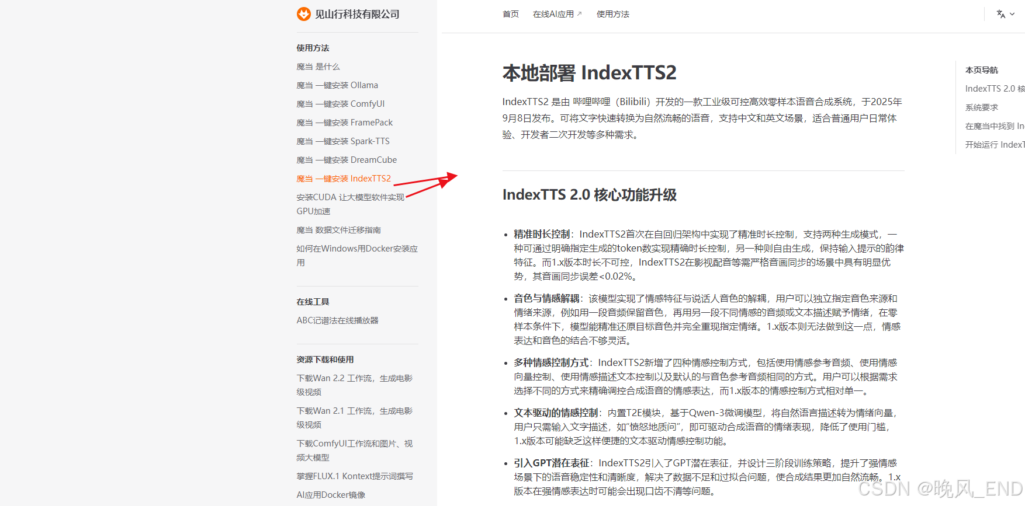This screenshot has height=506, width=1025.
Task: Open sidebar link 魔当 一键安装 Spark-TTS
Action: [343, 141]
